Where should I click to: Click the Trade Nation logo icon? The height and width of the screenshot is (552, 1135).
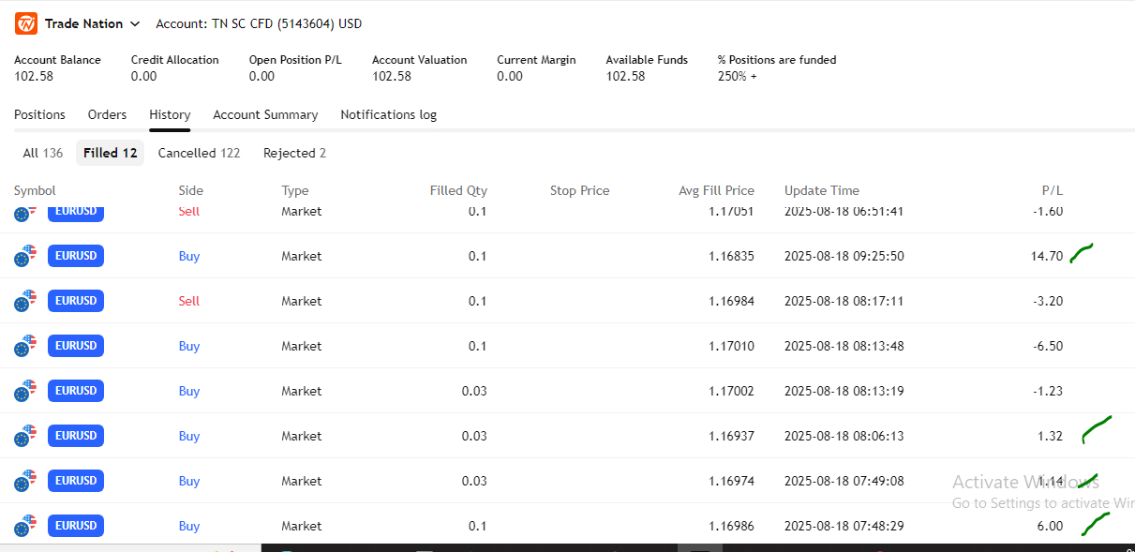[x=25, y=23]
